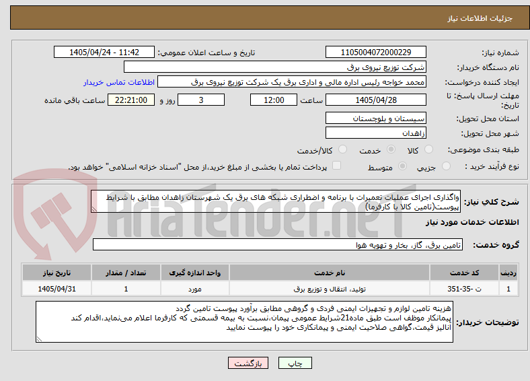Click service name cell تولید، انتقال و توزیع برق
The height and width of the screenshot is (381, 530).
329,289
